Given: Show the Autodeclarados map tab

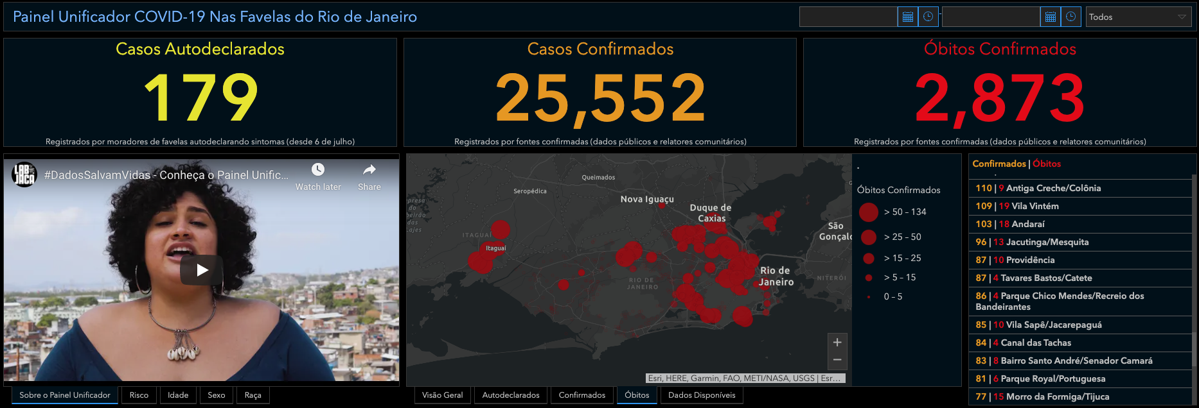Looking at the screenshot, I should click(511, 395).
